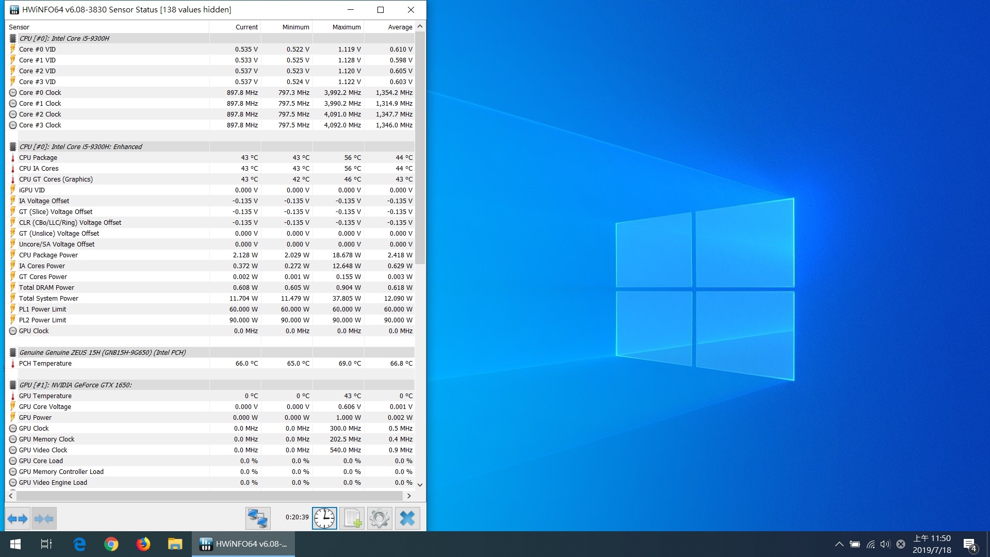Click the PCH Temperature thermometer icon

click(x=13, y=364)
